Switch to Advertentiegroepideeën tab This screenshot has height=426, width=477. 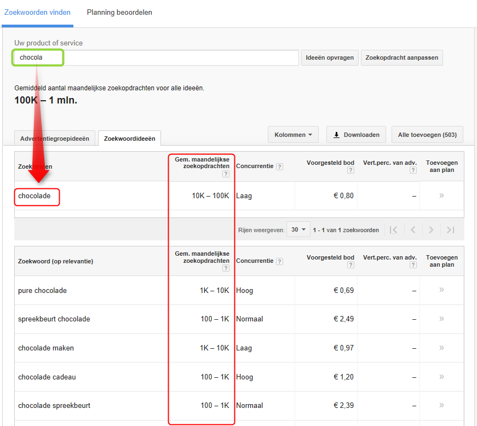[x=55, y=139]
